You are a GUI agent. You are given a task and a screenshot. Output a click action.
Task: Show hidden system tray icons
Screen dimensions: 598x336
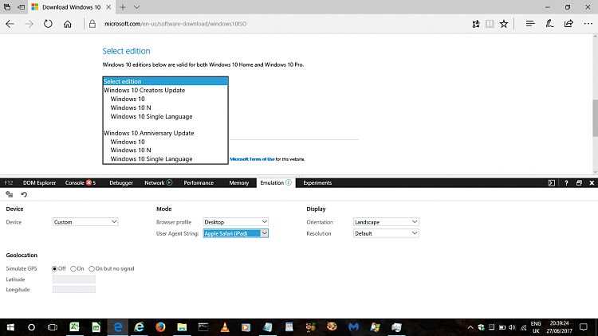[470, 327]
